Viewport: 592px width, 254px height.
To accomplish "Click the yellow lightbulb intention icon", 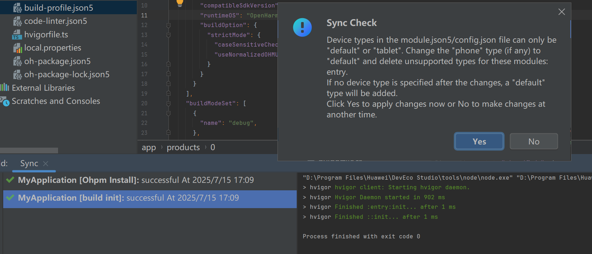I will 180,3.
